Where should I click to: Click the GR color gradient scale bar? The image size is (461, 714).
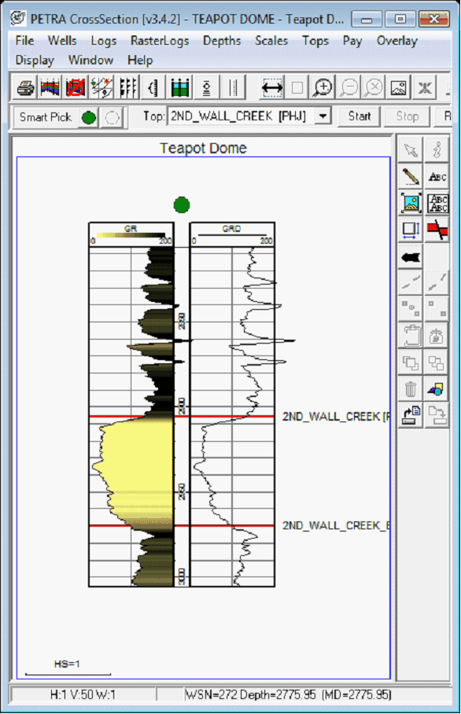[131, 235]
